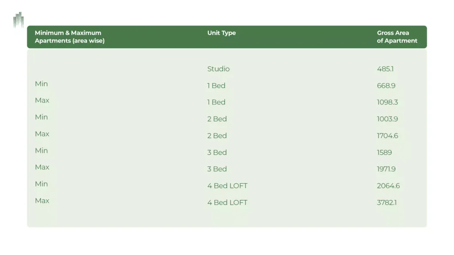Click the 3 Bed maximum area 1971.9

coord(386,169)
